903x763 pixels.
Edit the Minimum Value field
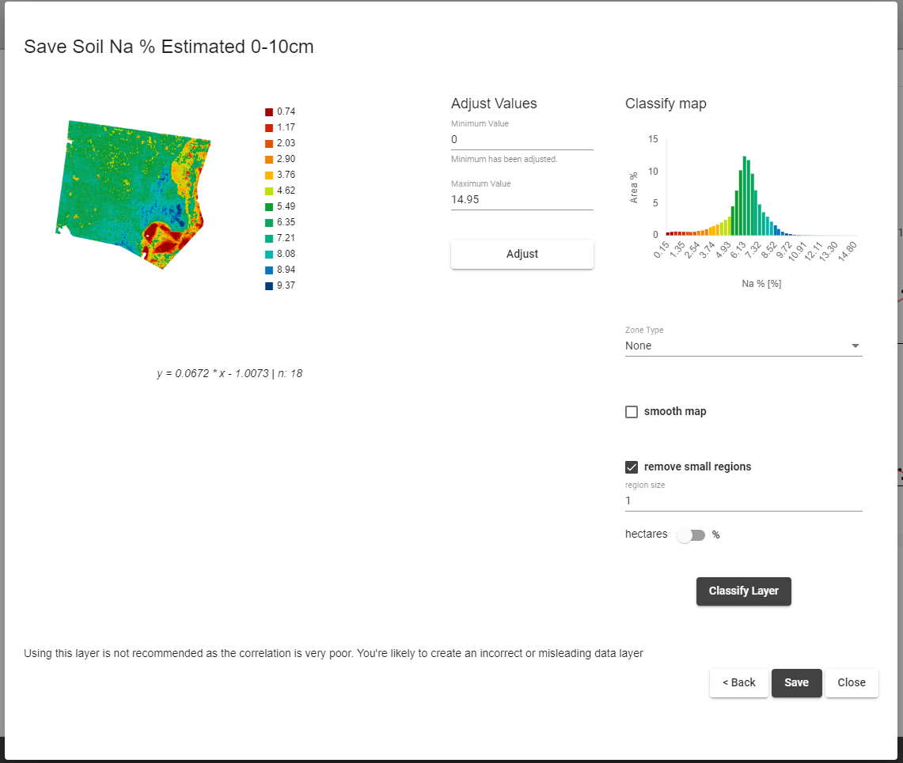[x=522, y=139]
